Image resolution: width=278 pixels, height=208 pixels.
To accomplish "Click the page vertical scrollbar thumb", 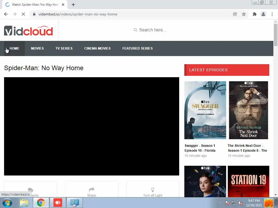I will coord(276,34).
